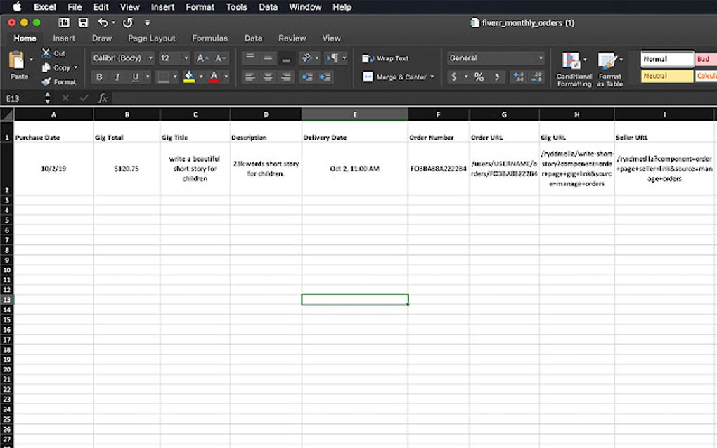Apply comma style
717x448 pixels.
[496, 77]
